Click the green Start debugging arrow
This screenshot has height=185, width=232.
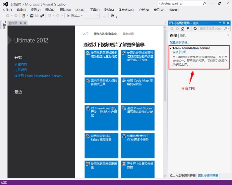[68, 16]
